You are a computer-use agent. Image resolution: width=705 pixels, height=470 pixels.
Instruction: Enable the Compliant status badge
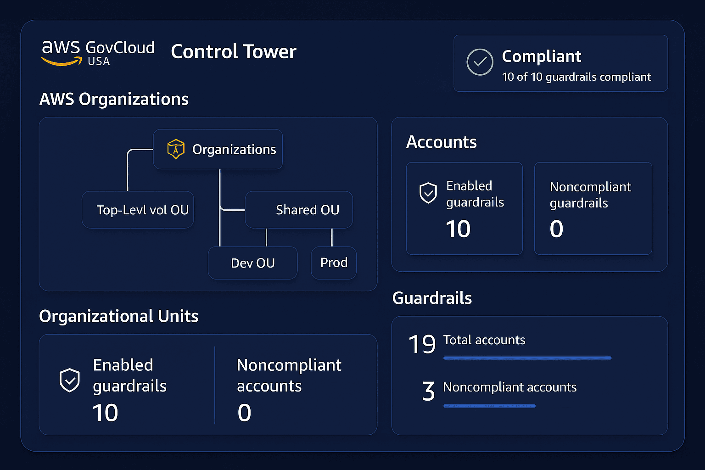(x=560, y=63)
